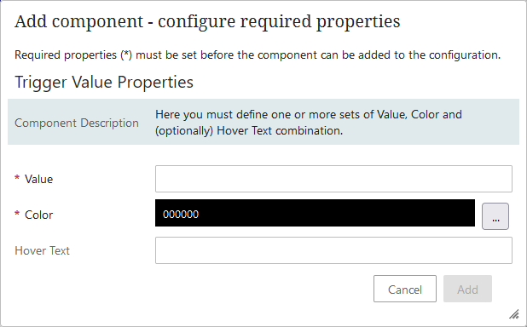
Task: Click the Add component dialog title
Action: tap(207, 21)
